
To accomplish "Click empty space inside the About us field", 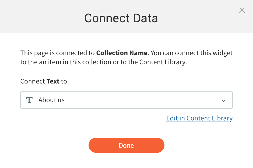I will (142, 100).
